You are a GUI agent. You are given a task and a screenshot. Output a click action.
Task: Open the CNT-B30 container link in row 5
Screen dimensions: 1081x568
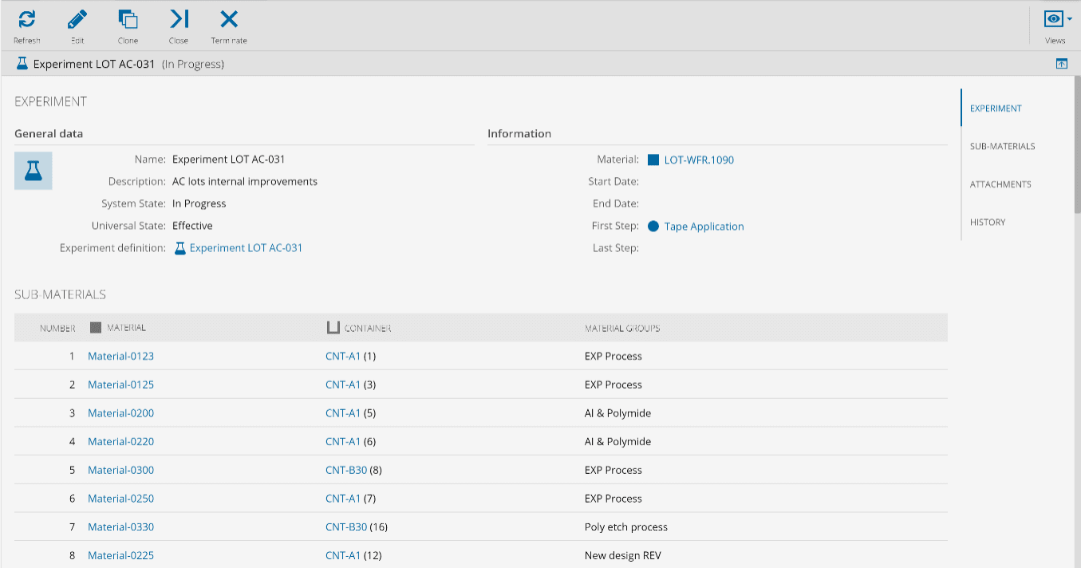click(x=346, y=471)
